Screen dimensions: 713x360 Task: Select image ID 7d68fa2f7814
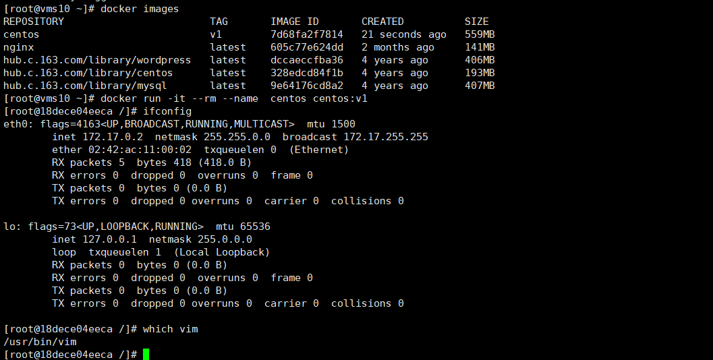point(307,34)
